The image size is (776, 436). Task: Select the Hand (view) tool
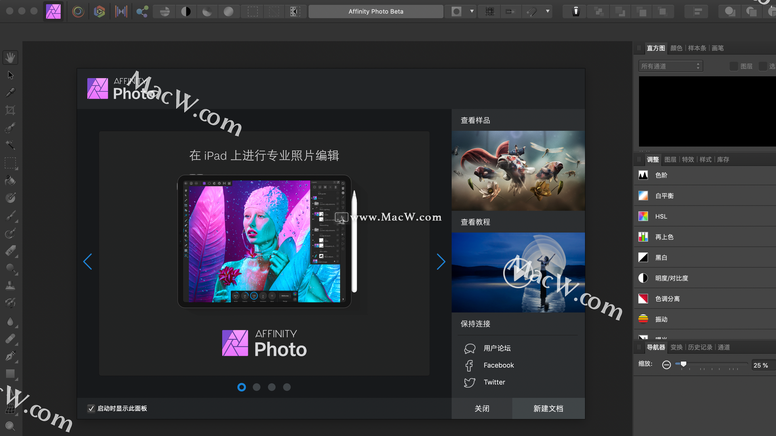11,58
